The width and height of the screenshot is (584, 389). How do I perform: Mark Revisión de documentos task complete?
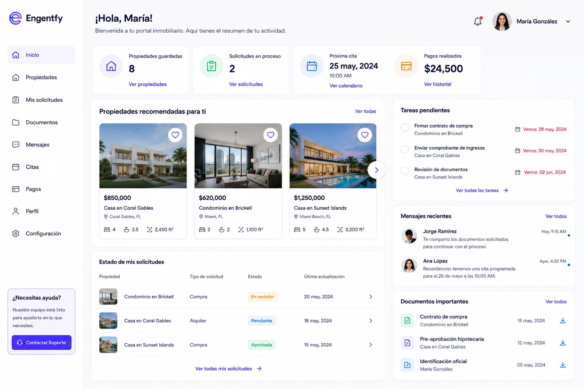(405, 171)
